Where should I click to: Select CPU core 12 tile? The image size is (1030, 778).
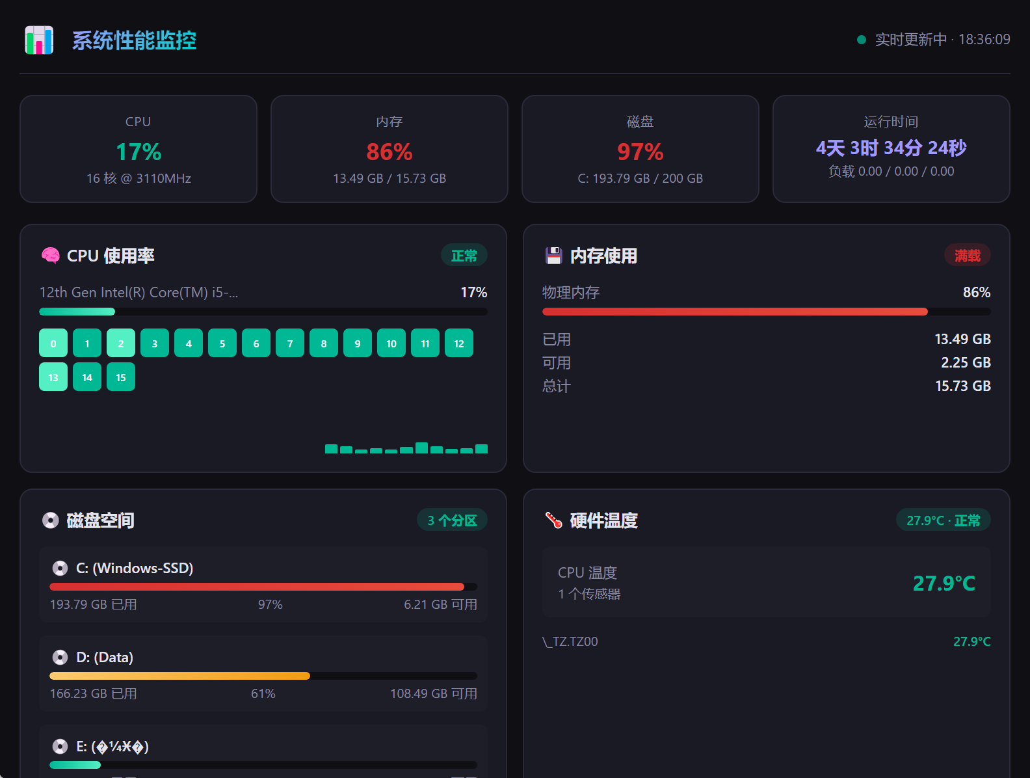[x=459, y=343]
